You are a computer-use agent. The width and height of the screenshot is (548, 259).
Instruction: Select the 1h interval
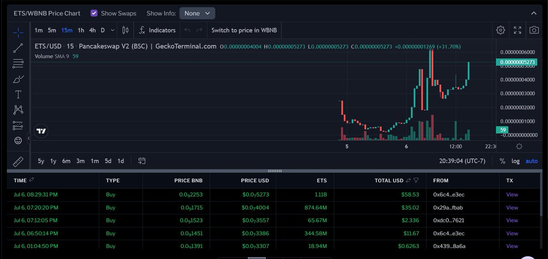[x=81, y=30]
